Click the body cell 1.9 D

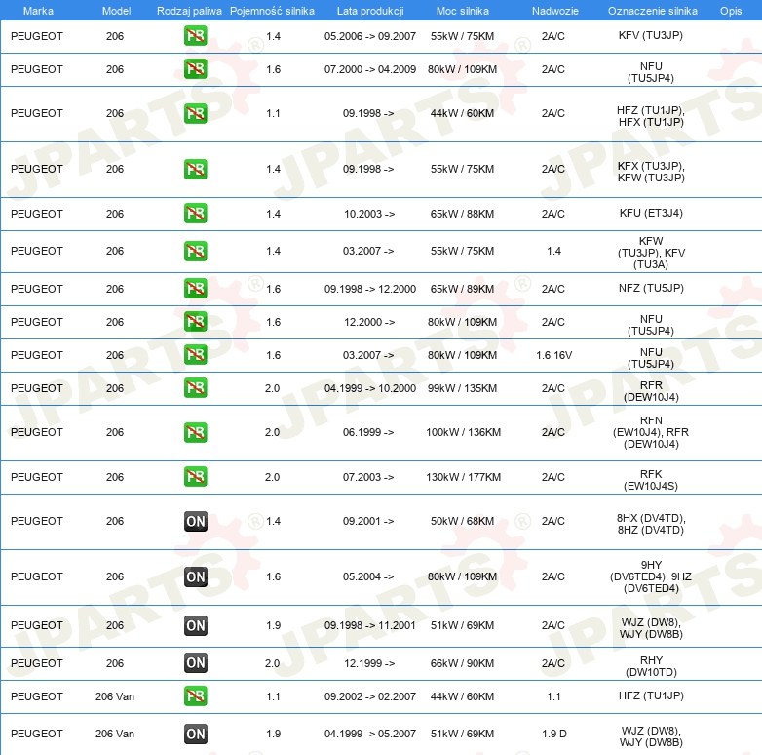click(x=554, y=734)
